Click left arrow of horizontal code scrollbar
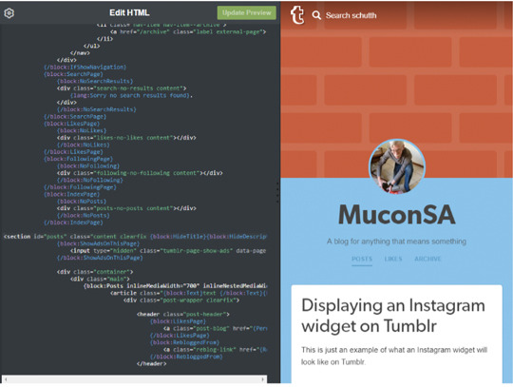This screenshot has height=387, width=513. coord(6,379)
